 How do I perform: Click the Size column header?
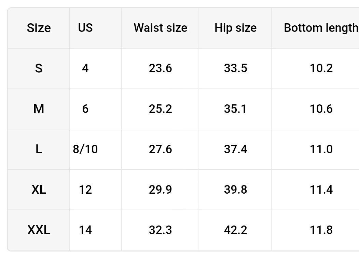pos(39,28)
